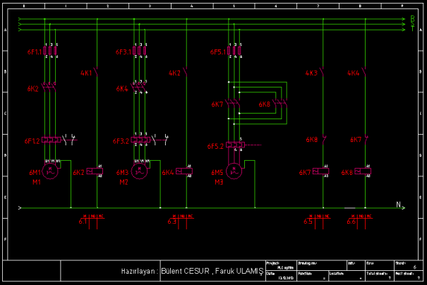Viewport: 427px width, 285px height.
Task: Select the 6F5.2 thermal overload relay block
Action: 235,145
